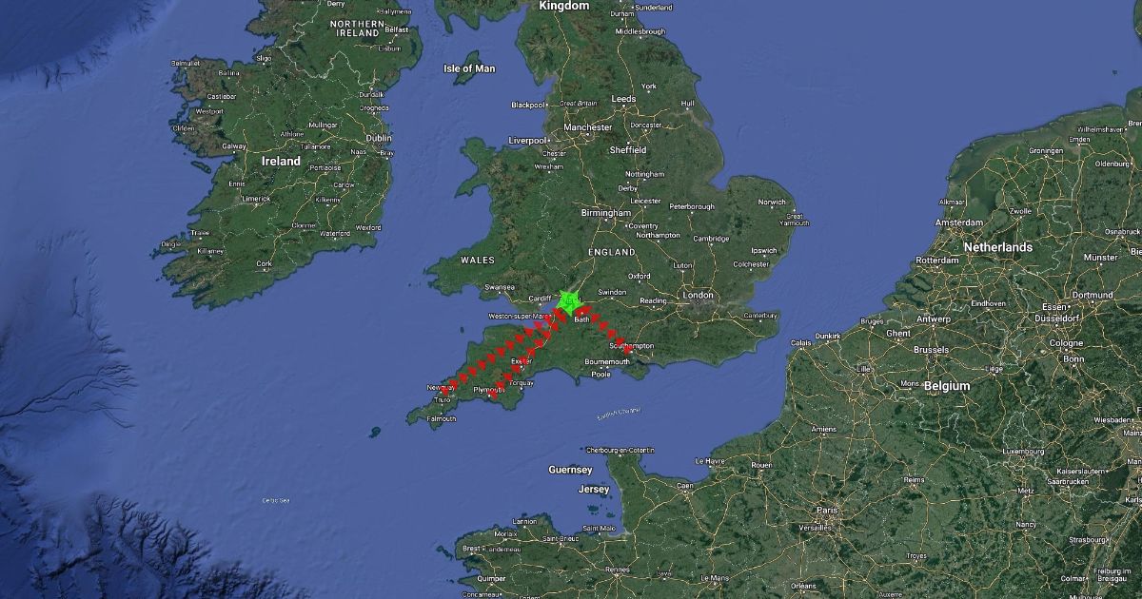Click the Bournemouth town label
The image size is (1142, 599).
click(x=607, y=362)
